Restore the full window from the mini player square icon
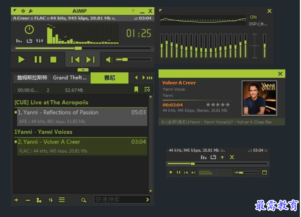This screenshot has height=217, width=301. click(264, 173)
